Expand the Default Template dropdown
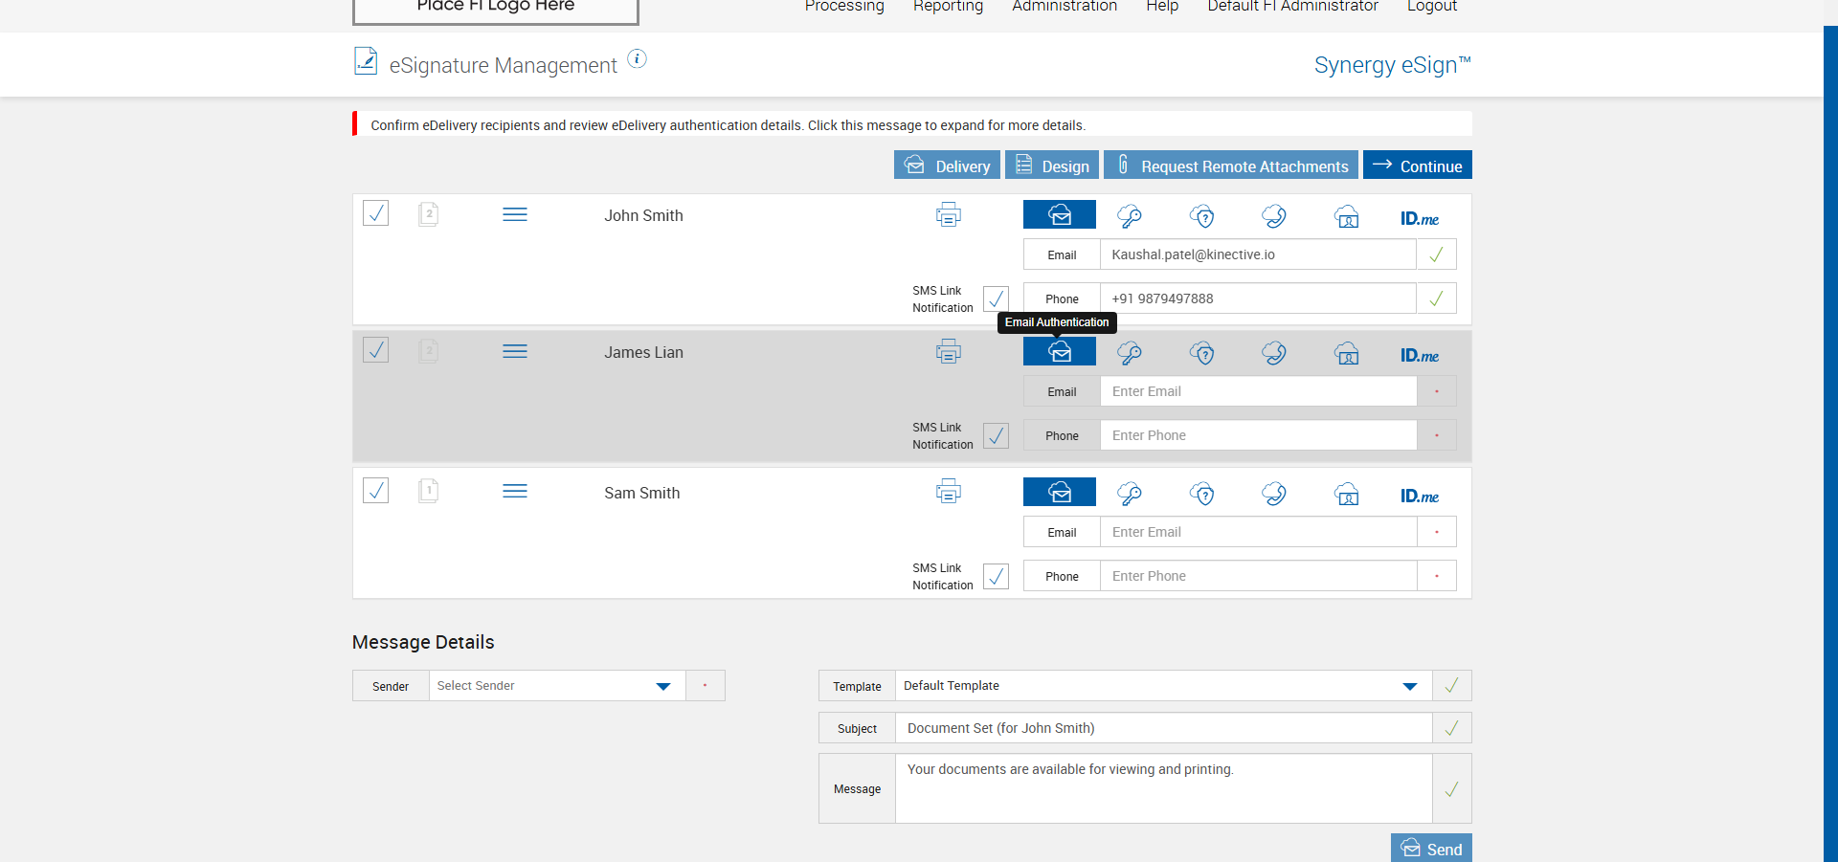The height and width of the screenshot is (862, 1838). [1163, 686]
